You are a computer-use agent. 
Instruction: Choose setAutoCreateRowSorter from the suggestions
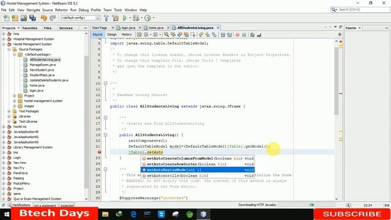pyautogui.click(x=197, y=164)
